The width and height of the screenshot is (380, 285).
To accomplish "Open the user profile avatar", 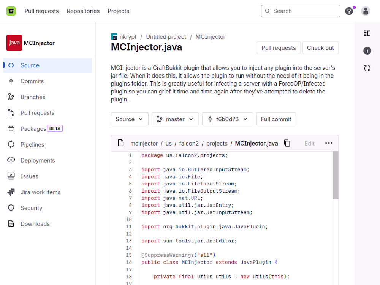I will coord(366,11).
